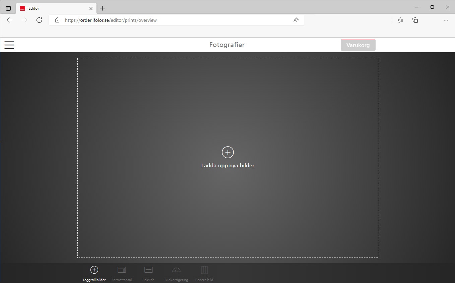
Task: Close the Editor tab
Action: click(91, 8)
